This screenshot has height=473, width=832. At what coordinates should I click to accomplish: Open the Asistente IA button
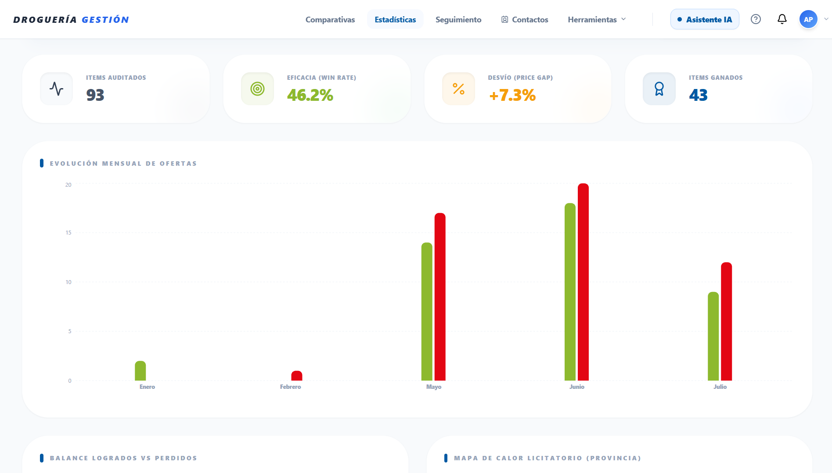[705, 19]
